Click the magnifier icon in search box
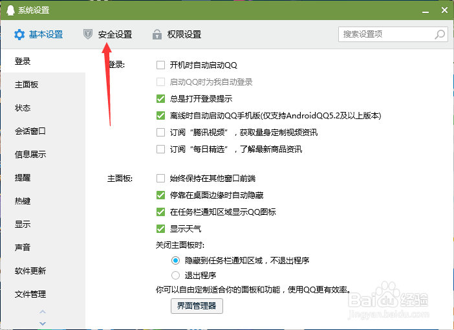 click(x=440, y=34)
